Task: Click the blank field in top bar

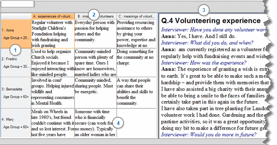Action: (x=17, y=4)
